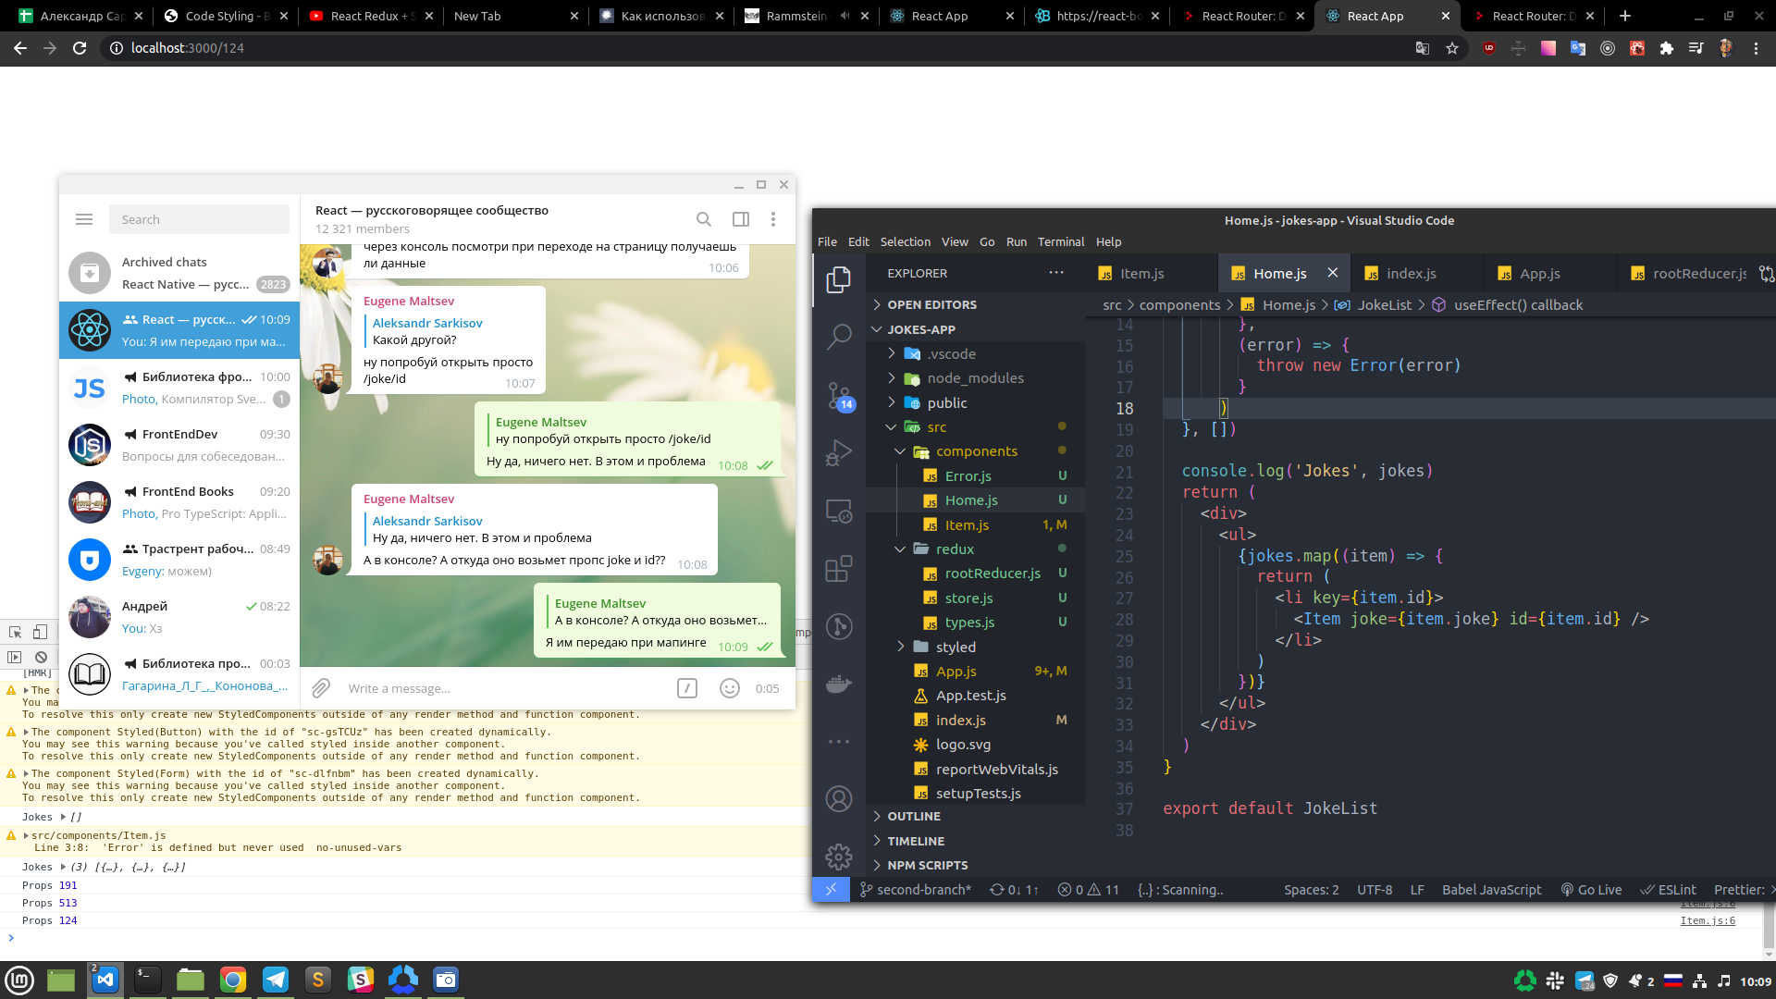
Task: Open the Google Translate icon in address bar
Action: click(1423, 48)
